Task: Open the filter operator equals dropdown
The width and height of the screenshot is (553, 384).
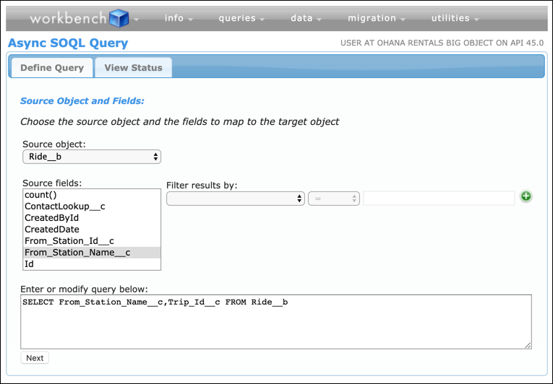Action: pos(334,198)
